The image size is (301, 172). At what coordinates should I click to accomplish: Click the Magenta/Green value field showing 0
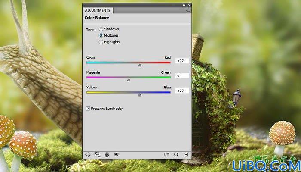(x=182, y=76)
